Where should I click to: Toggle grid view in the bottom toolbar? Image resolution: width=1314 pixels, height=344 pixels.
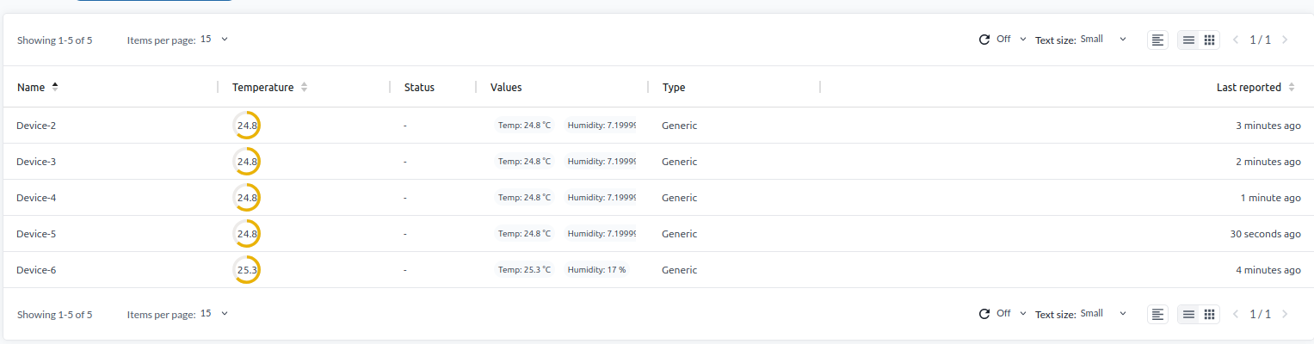pos(1209,314)
